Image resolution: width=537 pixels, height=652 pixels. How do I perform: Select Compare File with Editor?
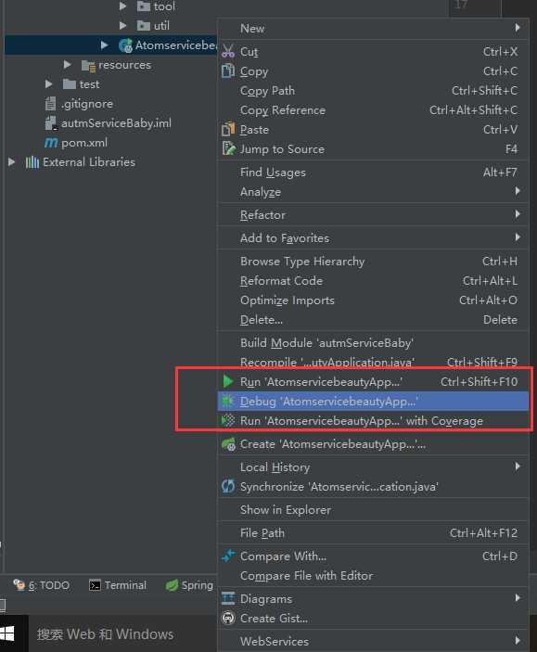point(373,576)
